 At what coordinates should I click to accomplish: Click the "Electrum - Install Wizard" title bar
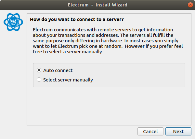[x=97, y=5]
